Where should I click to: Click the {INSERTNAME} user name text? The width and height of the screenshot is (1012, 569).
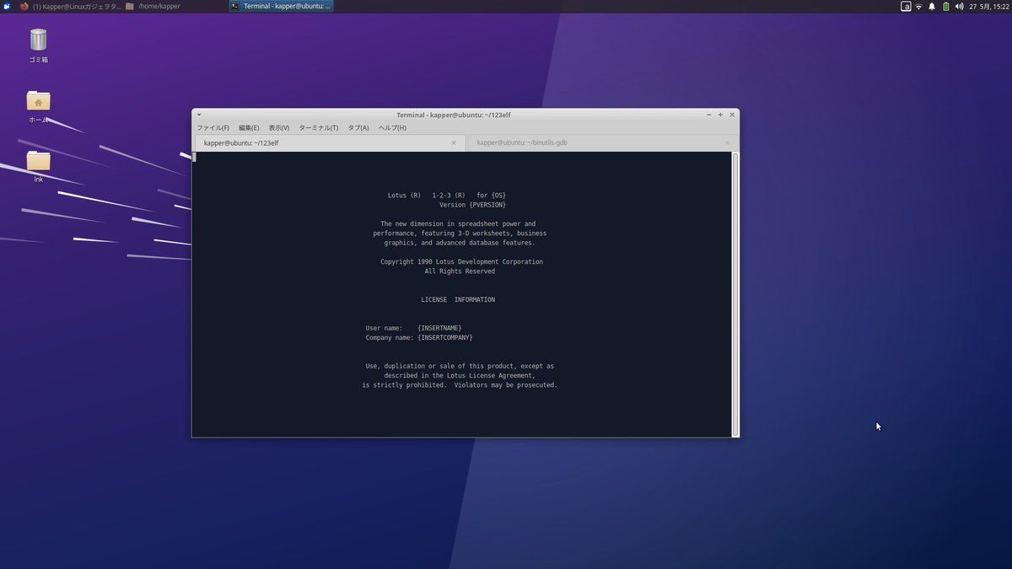(x=439, y=328)
